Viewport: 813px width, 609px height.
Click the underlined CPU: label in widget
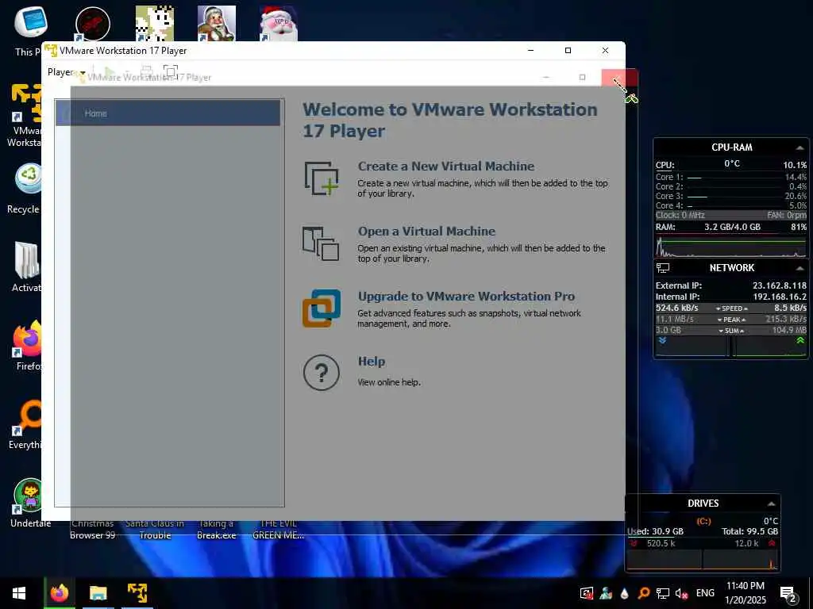point(665,165)
